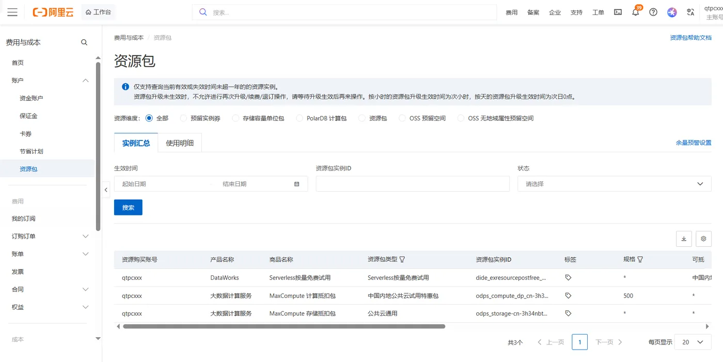The height and width of the screenshot is (362, 723).
Task: Open the 状态 dropdown
Action: click(x=615, y=184)
